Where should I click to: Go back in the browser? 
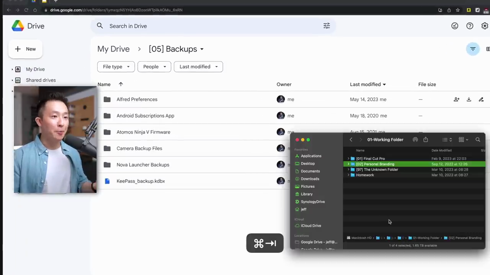click(x=8, y=10)
